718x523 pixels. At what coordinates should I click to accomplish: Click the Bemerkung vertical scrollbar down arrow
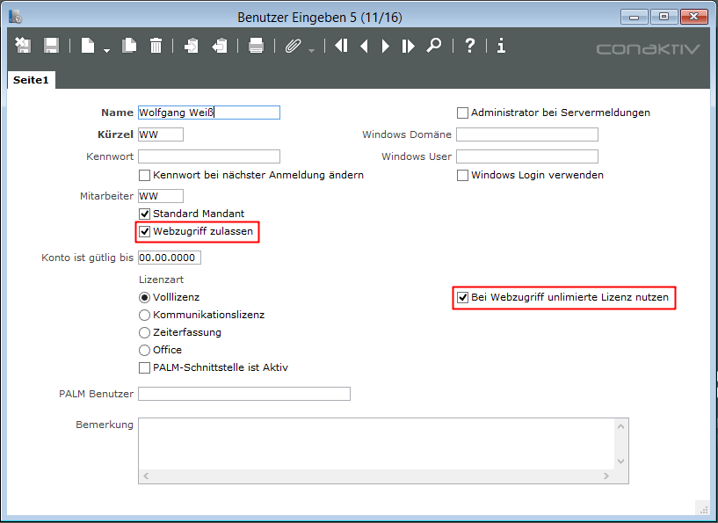[x=621, y=461]
